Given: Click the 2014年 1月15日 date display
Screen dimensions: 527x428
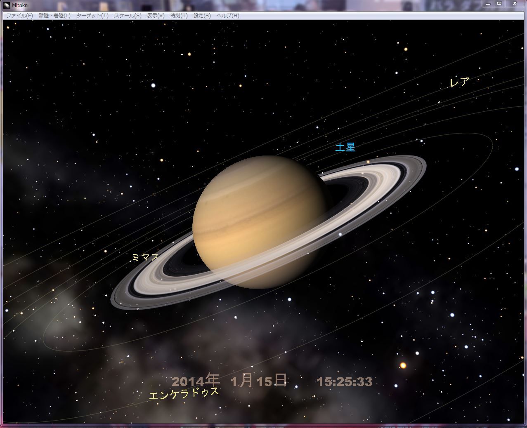Looking at the screenshot, I should pyautogui.click(x=229, y=381).
